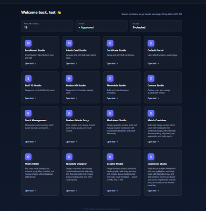The image size is (206, 211).
Task: Open tool link for Enrollment Studio
Action: [x=31, y=63]
